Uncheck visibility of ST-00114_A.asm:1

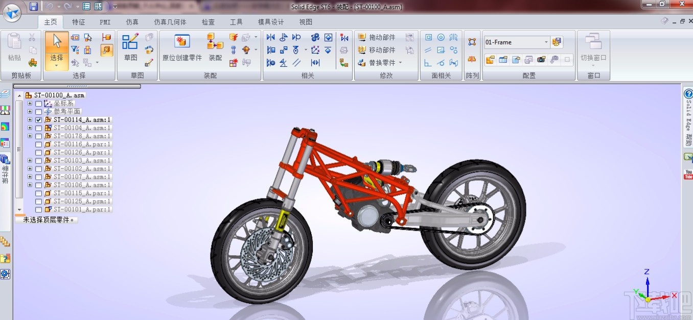tap(38, 119)
